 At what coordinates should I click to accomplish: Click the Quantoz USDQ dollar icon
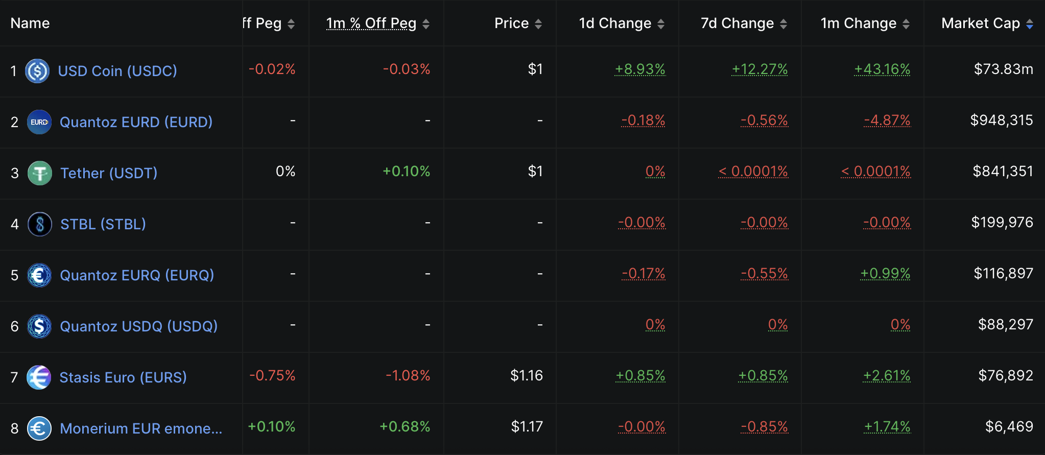click(39, 326)
